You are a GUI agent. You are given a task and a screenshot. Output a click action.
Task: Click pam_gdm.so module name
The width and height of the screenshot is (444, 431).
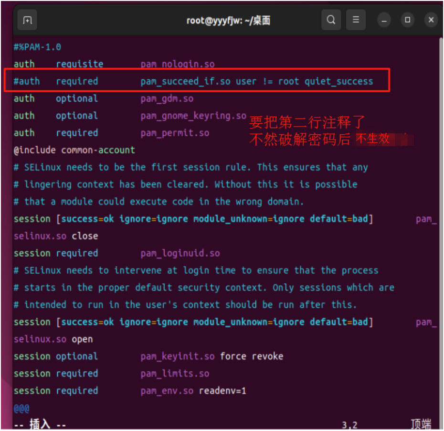167,98
